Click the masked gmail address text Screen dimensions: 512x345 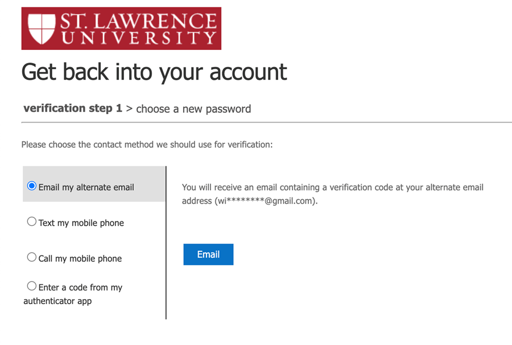tap(266, 201)
